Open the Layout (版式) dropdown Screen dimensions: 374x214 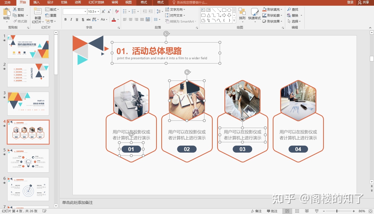coord(52,10)
